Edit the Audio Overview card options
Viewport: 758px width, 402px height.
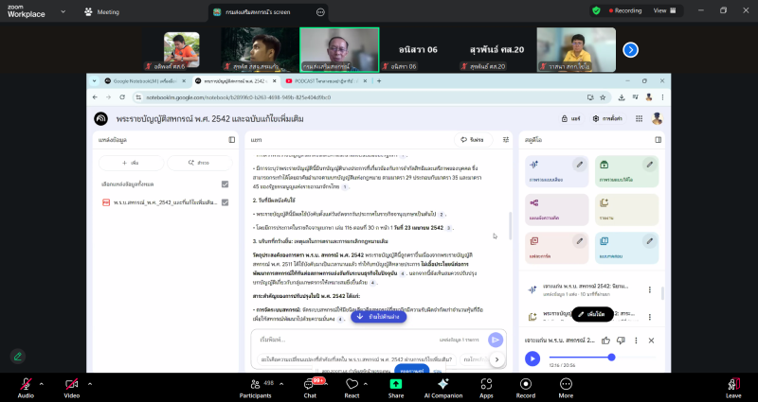pos(579,164)
